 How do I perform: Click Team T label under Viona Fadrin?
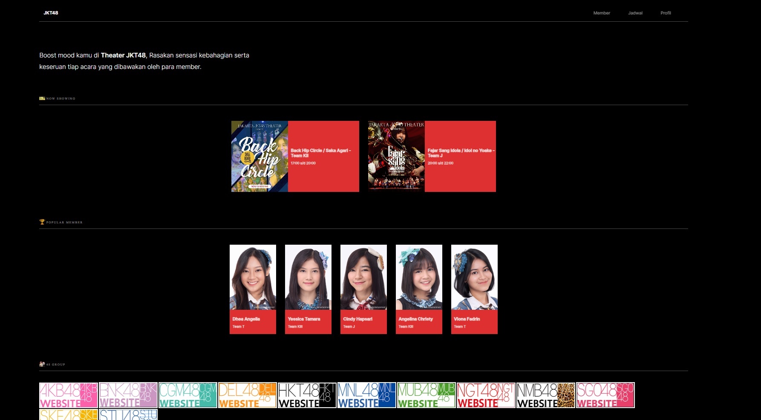(460, 327)
